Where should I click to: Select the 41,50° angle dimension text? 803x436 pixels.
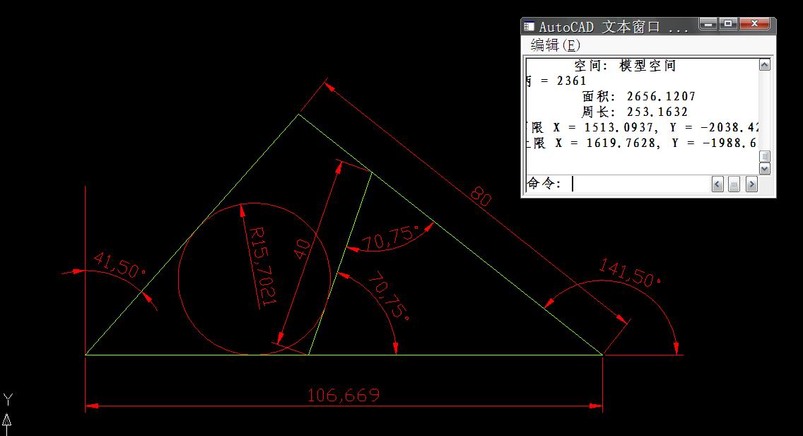point(119,266)
